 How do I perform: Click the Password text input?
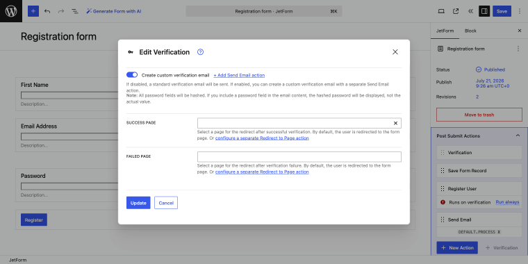[x=69, y=186]
